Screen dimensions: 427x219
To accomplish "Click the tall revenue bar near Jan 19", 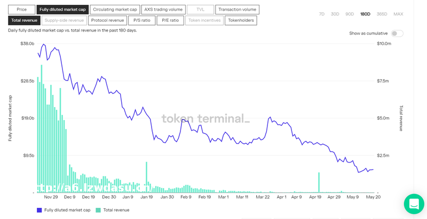I will point(146,179).
